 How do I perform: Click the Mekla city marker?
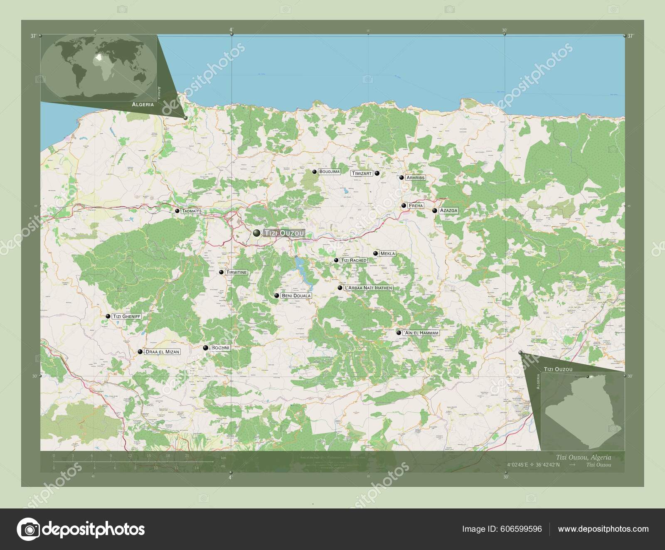coord(375,253)
